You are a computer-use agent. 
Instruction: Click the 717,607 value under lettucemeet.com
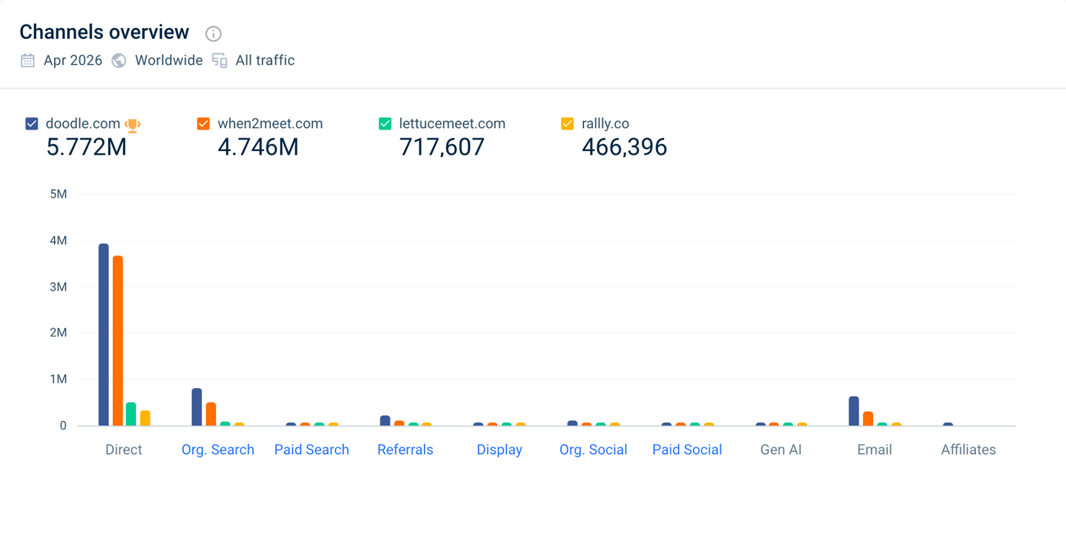coord(442,148)
